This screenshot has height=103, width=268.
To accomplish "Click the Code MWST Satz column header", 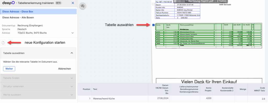I will [258, 89].
